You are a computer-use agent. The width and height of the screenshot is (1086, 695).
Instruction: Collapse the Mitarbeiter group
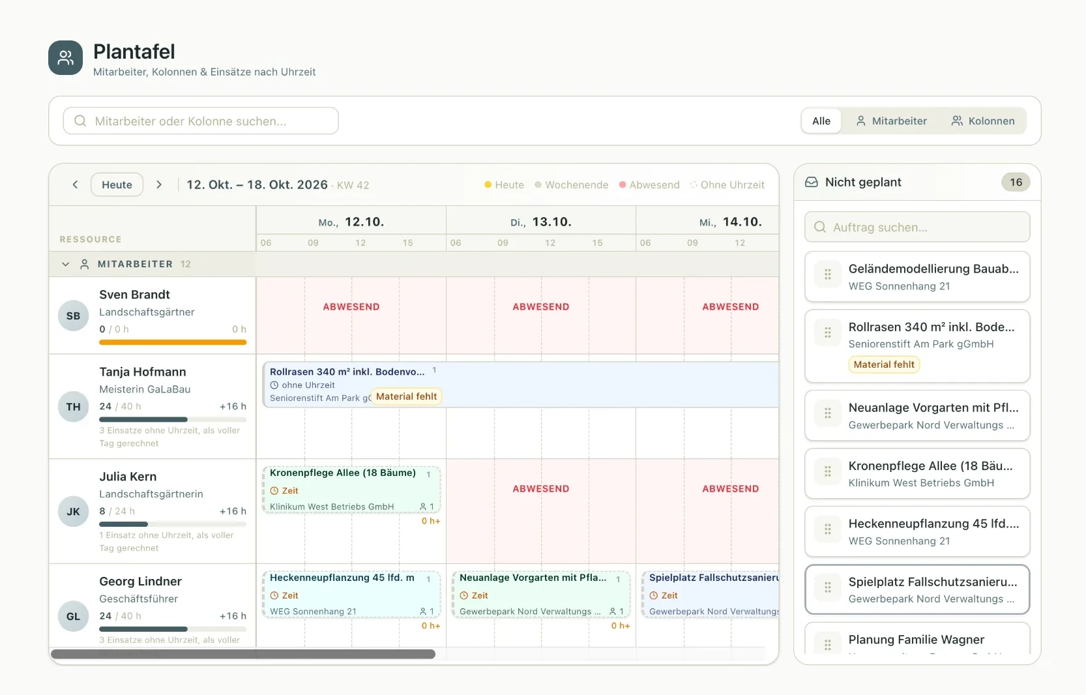(x=65, y=264)
